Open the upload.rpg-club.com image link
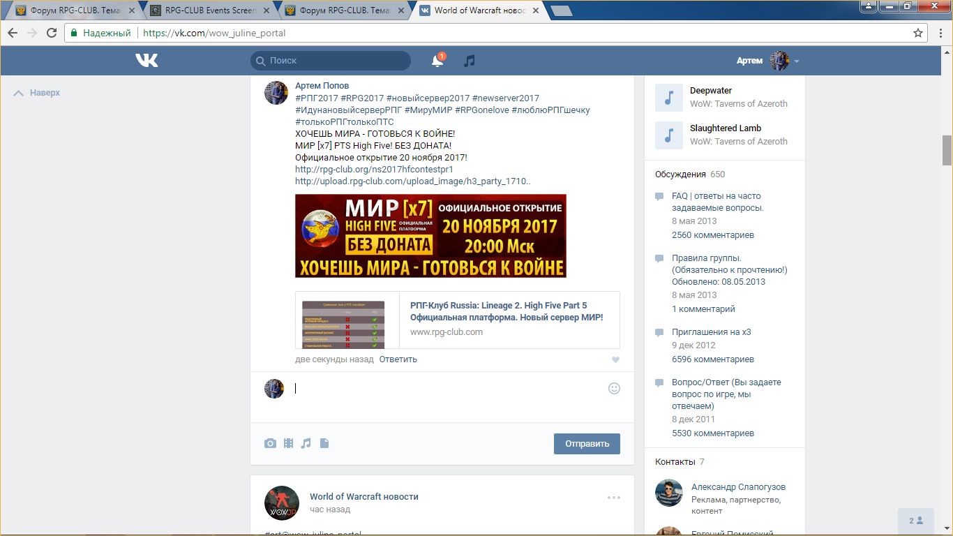Image resolution: width=953 pixels, height=536 pixels. tap(413, 181)
